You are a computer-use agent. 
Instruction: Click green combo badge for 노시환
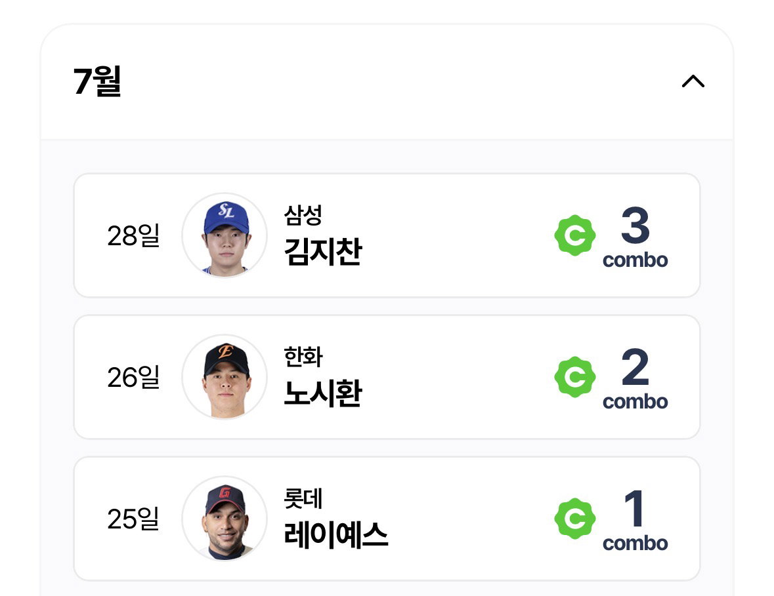pos(575,377)
